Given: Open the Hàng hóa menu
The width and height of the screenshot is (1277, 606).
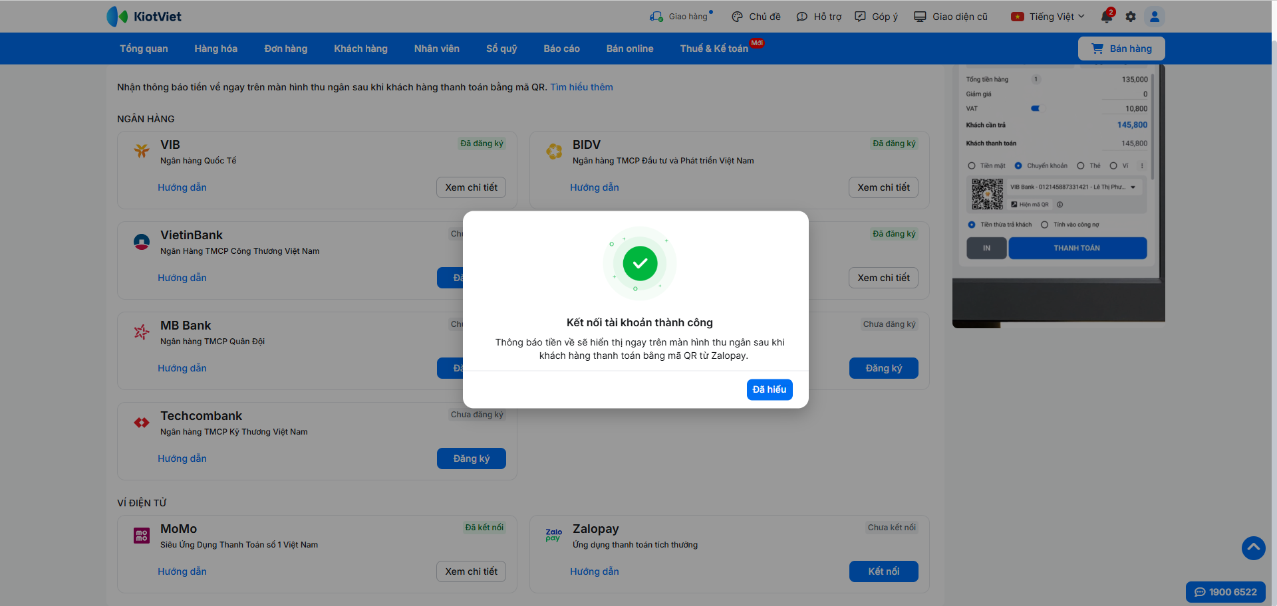Looking at the screenshot, I should [x=216, y=49].
